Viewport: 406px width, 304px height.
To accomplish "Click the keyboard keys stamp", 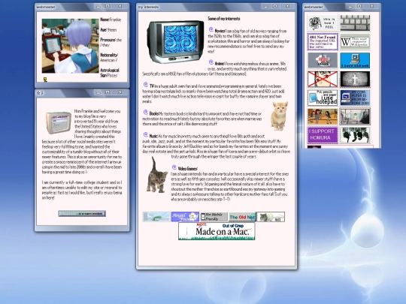I will coord(355,23).
